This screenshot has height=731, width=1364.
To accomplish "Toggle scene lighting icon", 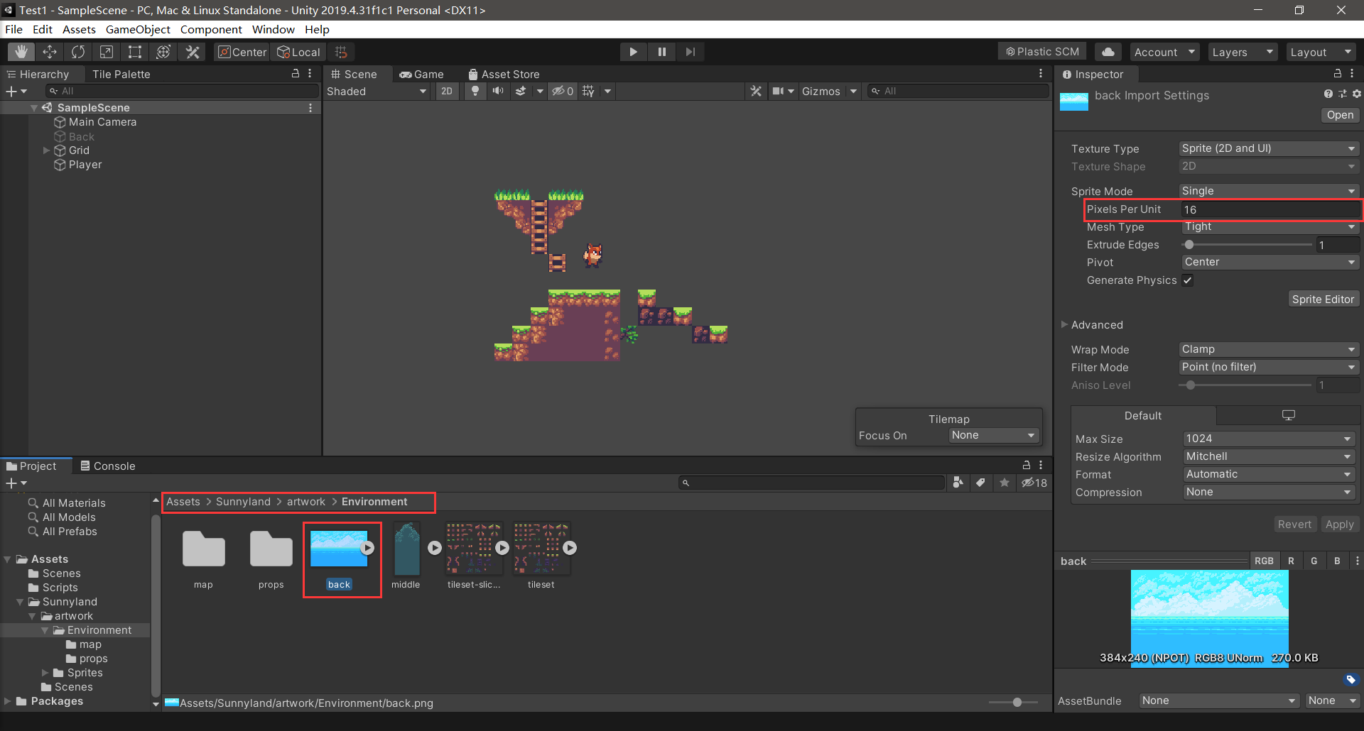I will [x=475, y=91].
